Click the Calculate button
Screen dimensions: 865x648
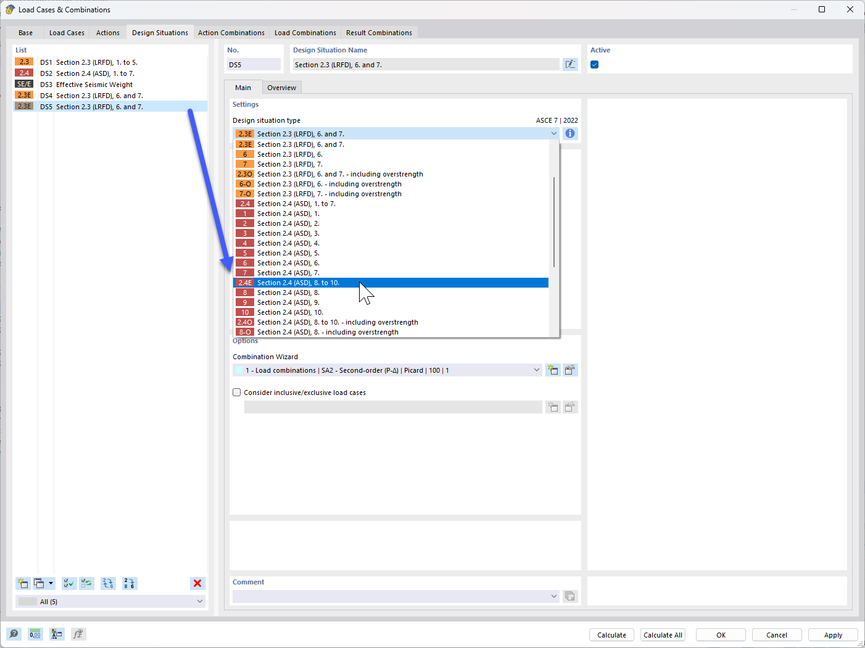[611, 635]
